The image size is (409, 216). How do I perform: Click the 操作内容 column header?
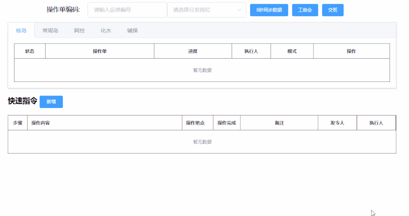tap(41, 123)
